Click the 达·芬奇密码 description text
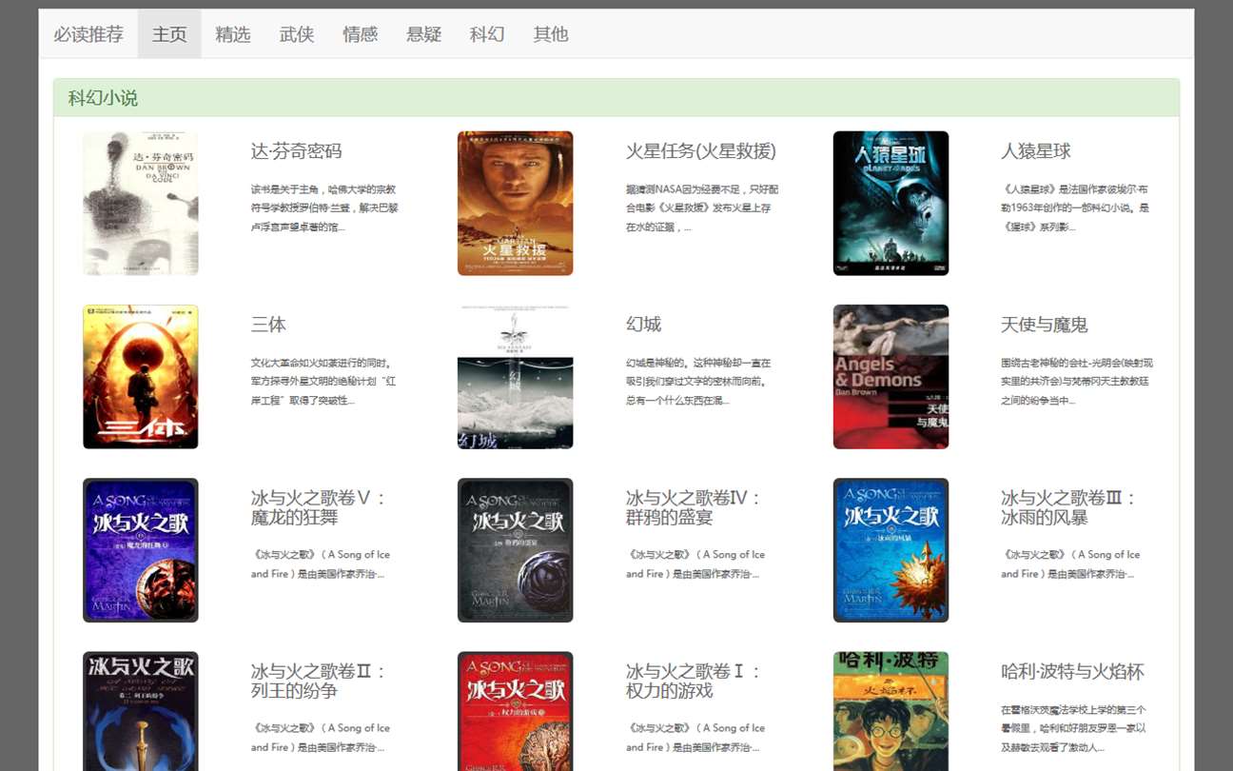The image size is (1233, 771). click(324, 208)
